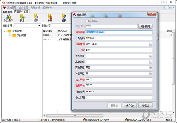Click the QQ penguin icon near 咨询2QQ
177x123 pixels.
(x=126, y=119)
